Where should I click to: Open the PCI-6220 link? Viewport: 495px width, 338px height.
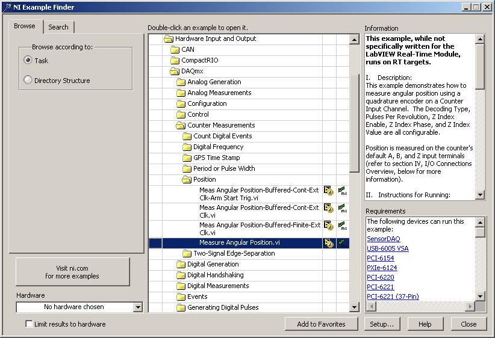point(381,277)
